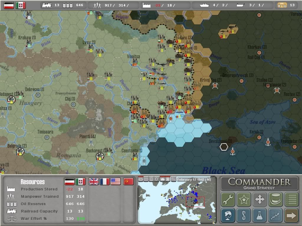This screenshot has width=302, height=226.
Task: Open the dollar sign purchase button
Action: point(244,215)
